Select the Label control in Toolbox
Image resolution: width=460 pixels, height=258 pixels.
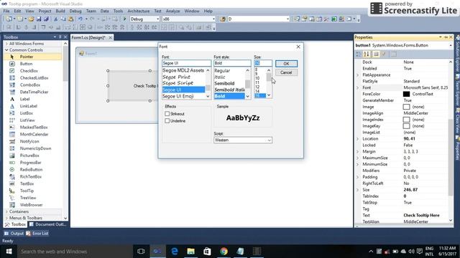(x=24, y=99)
